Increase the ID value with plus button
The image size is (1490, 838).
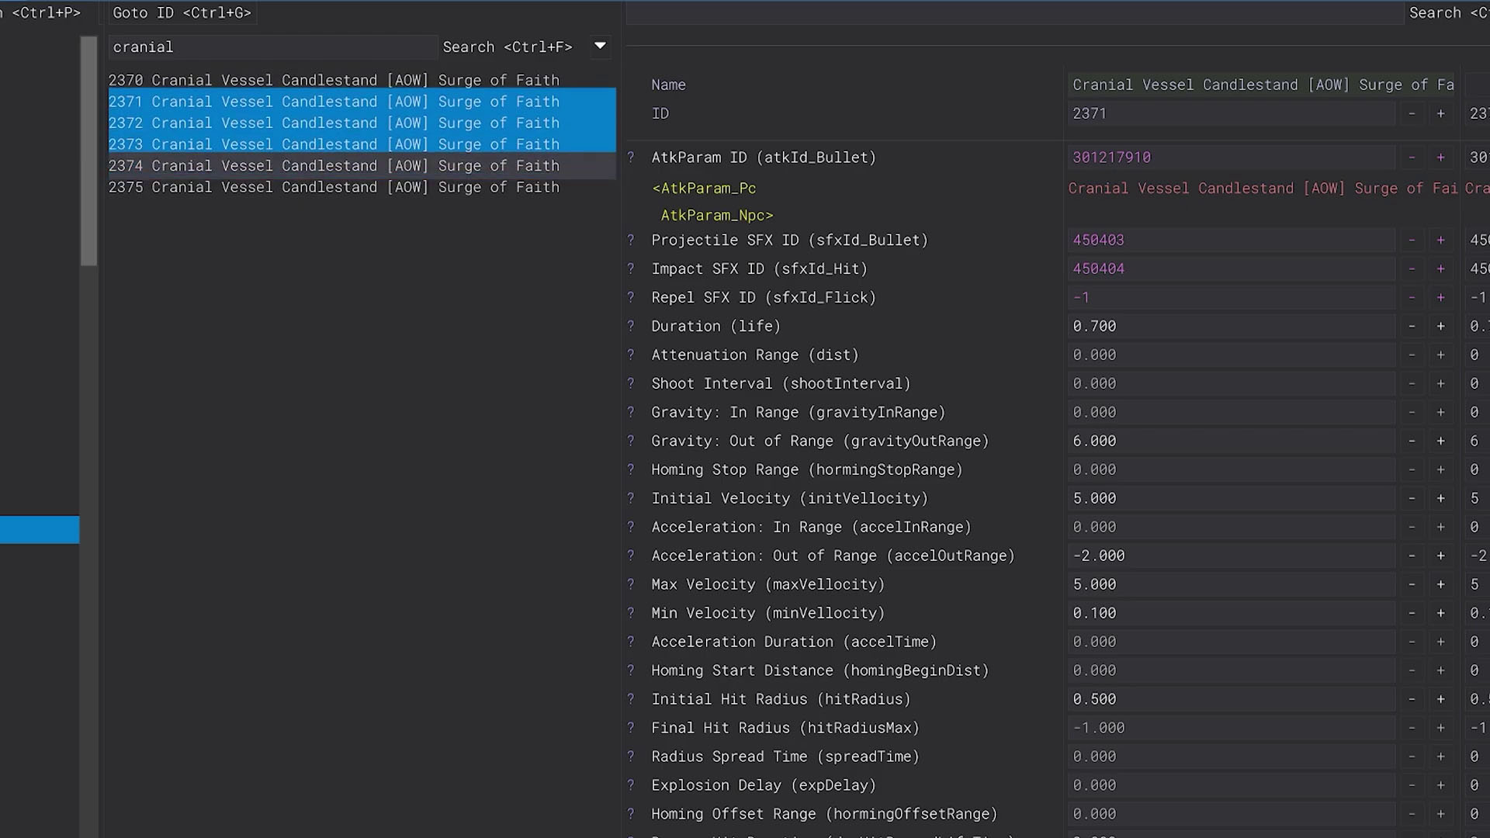tap(1440, 114)
